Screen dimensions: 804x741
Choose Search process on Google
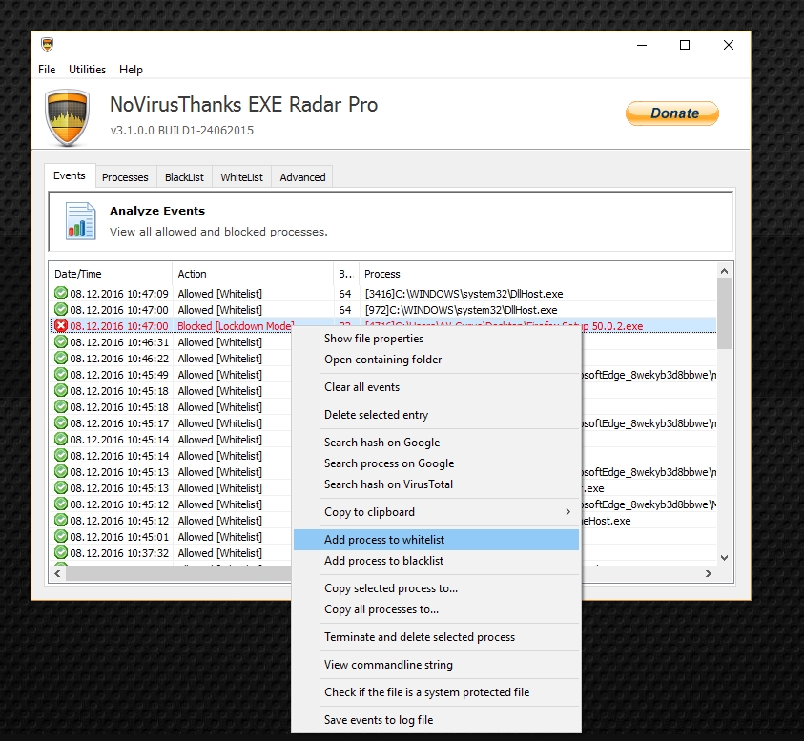pos(436,463)
